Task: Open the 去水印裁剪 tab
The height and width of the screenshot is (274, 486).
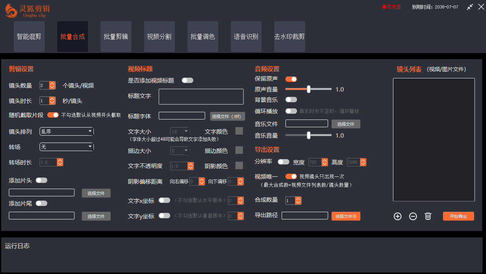Action: coord(289,36)
